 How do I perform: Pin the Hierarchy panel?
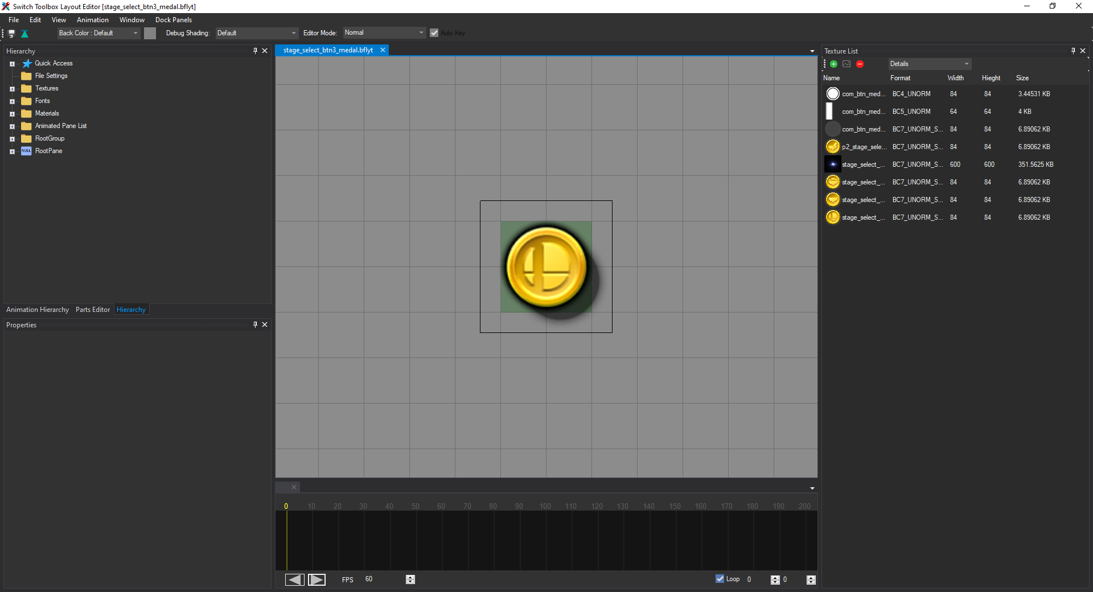(255, 51)
